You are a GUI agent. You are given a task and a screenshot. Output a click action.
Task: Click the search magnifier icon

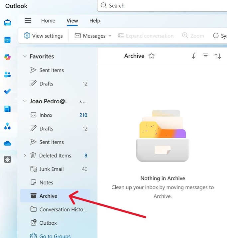[x=104, y=5]
